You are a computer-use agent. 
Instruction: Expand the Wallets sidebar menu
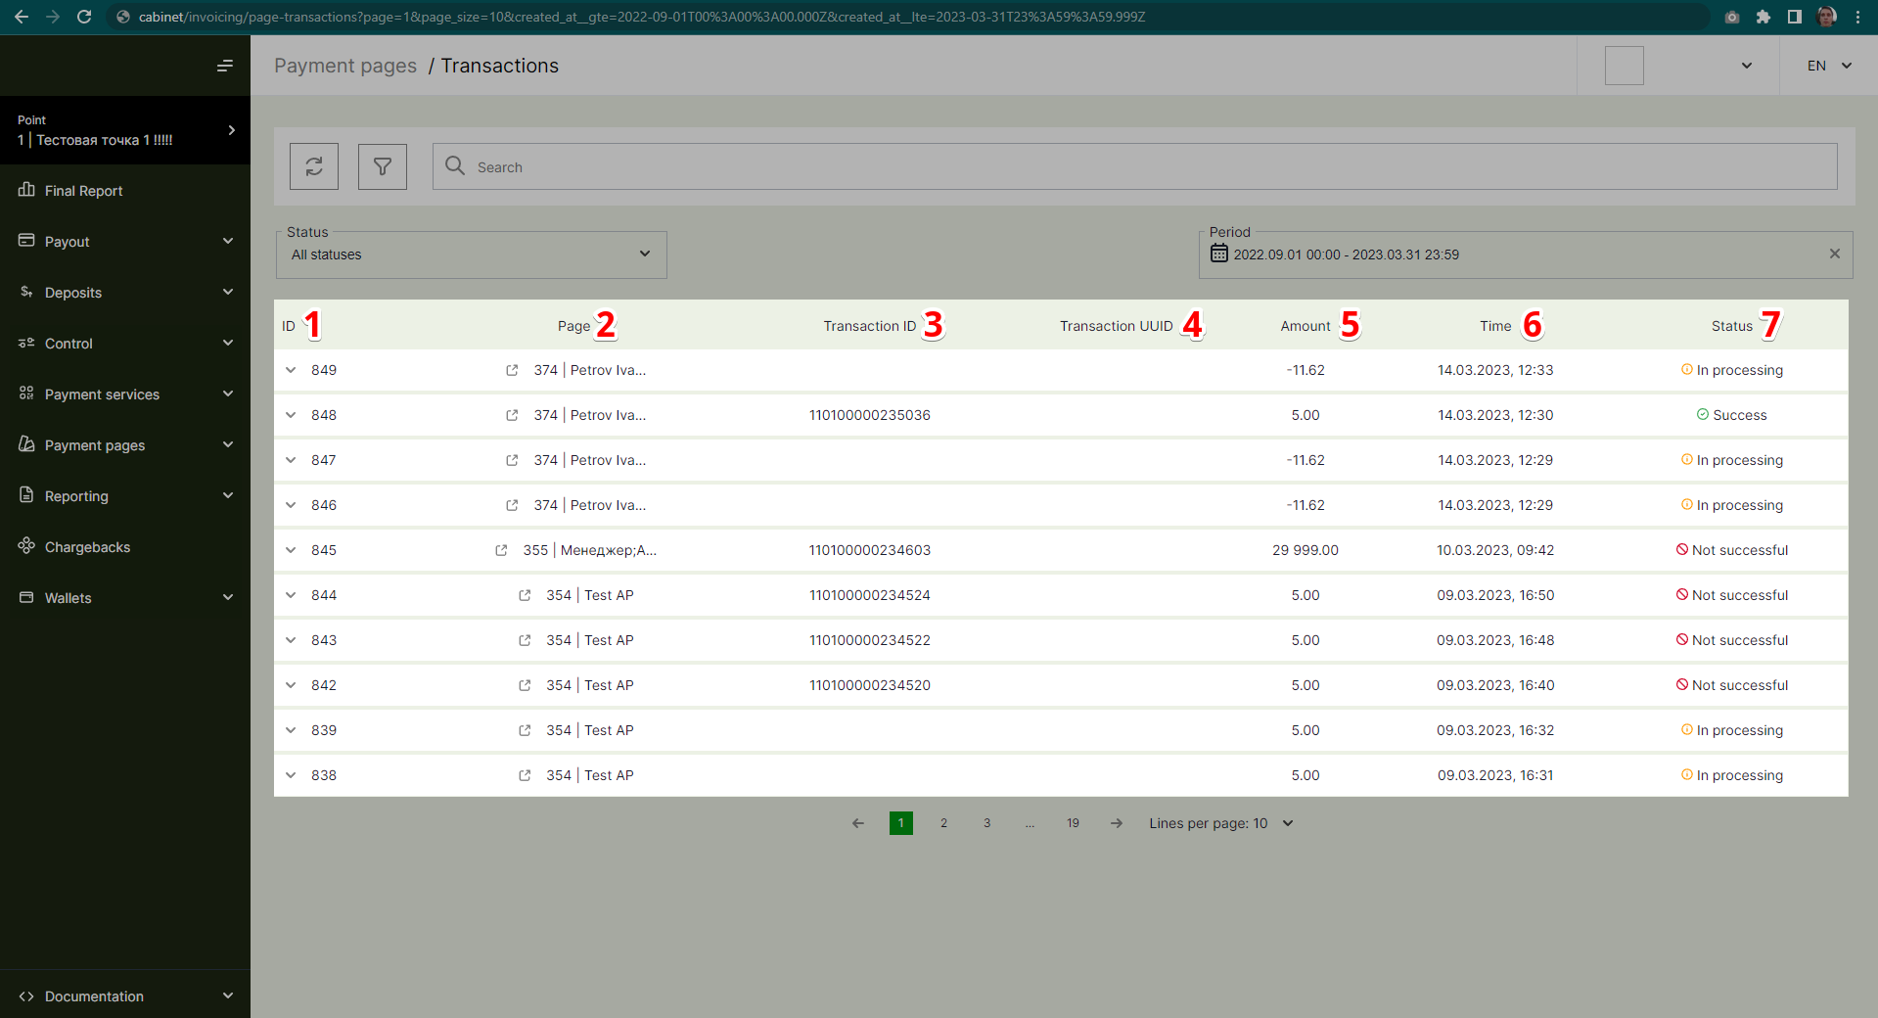pyautogui.click(x=125, y=598)
